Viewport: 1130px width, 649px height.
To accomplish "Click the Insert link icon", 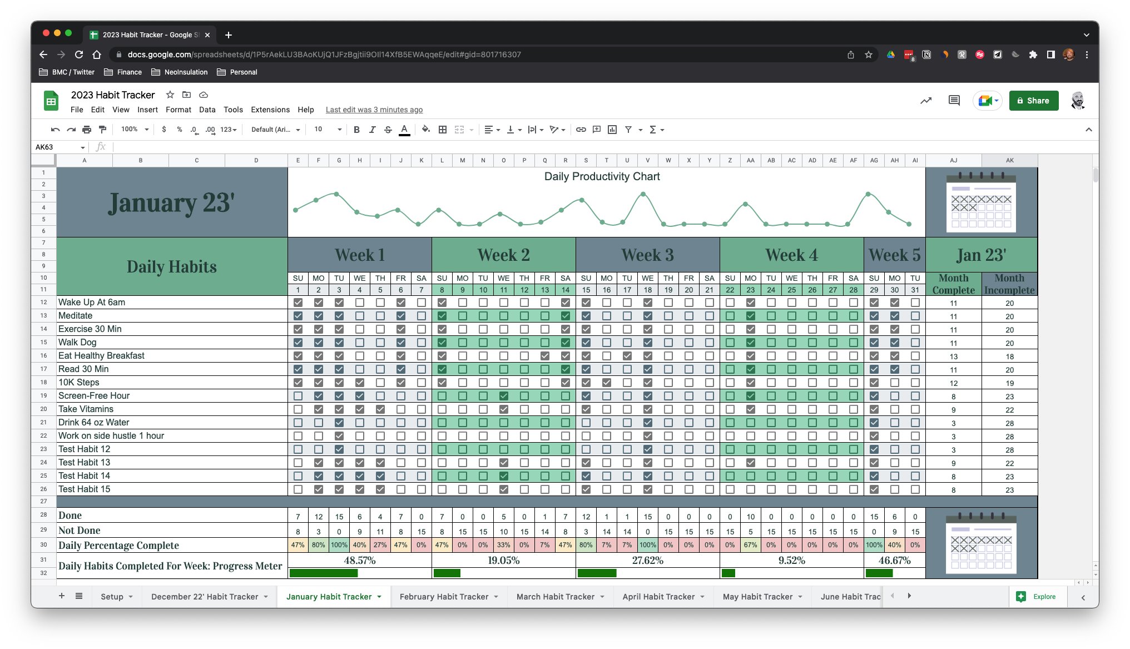I will point(582,129).
